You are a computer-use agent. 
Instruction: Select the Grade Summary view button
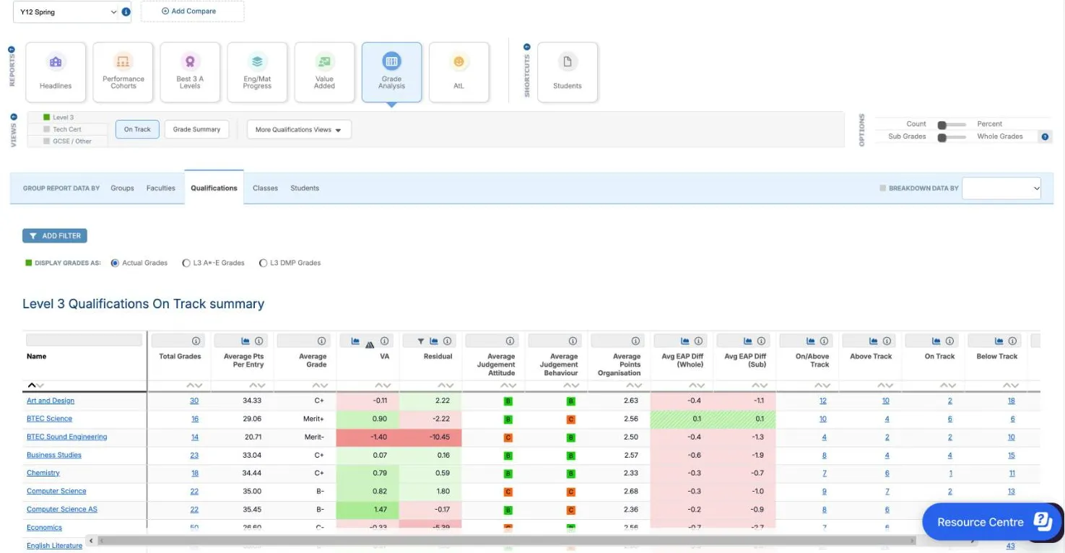[196, 129]
